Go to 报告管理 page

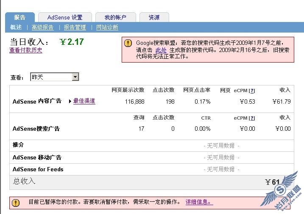[75, 27]
